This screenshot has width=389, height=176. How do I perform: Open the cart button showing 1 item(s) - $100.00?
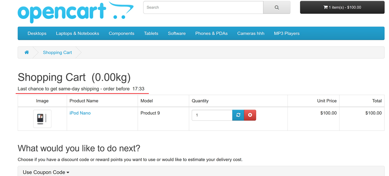[x=342, y=7]
